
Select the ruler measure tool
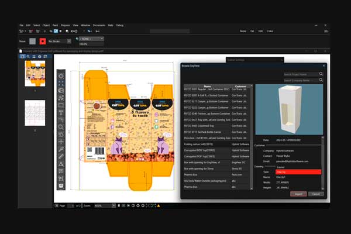[x=61, y=157]
